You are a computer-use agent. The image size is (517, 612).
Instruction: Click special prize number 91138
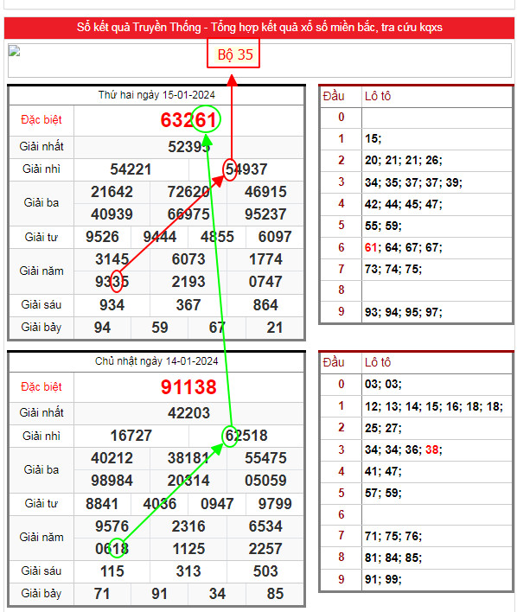pos(188,387)
